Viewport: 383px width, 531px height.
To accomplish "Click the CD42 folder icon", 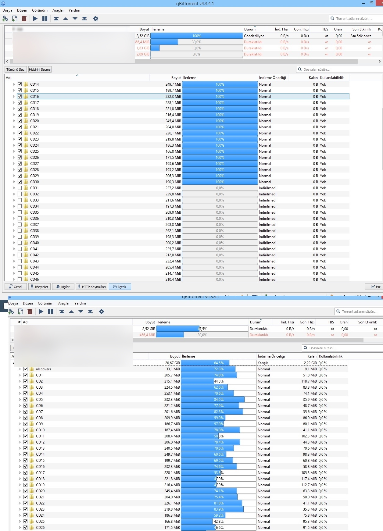I will click(x=26, y=255).
